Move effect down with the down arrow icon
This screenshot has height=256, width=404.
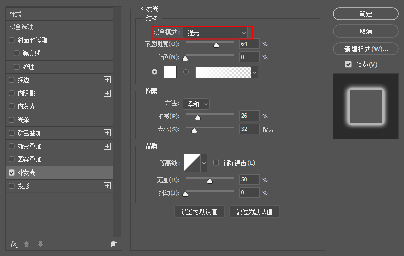(x=40, y=244)
